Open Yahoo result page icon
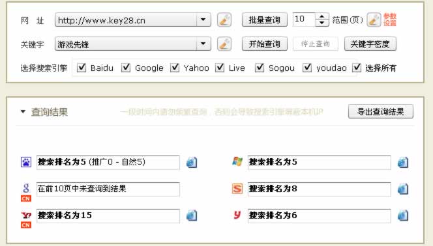433x246 pixels. tap(192, 215)
